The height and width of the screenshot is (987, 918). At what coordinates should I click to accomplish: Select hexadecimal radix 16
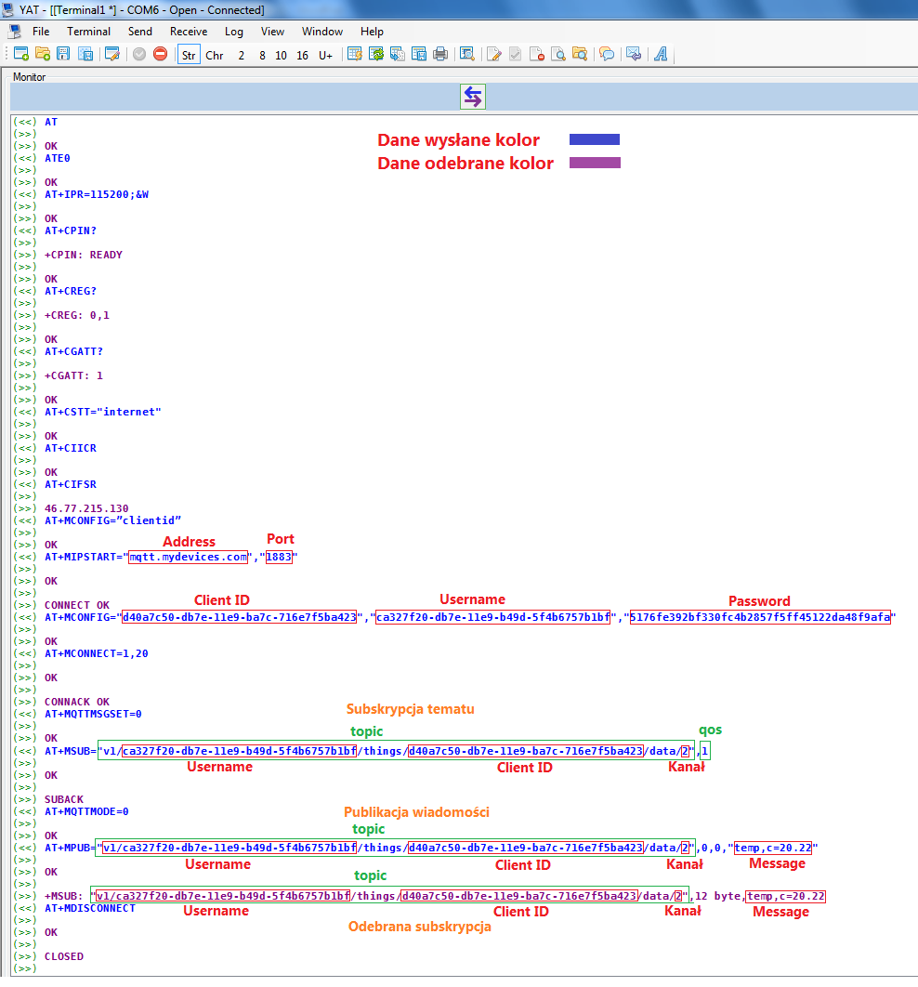point(303,56)
